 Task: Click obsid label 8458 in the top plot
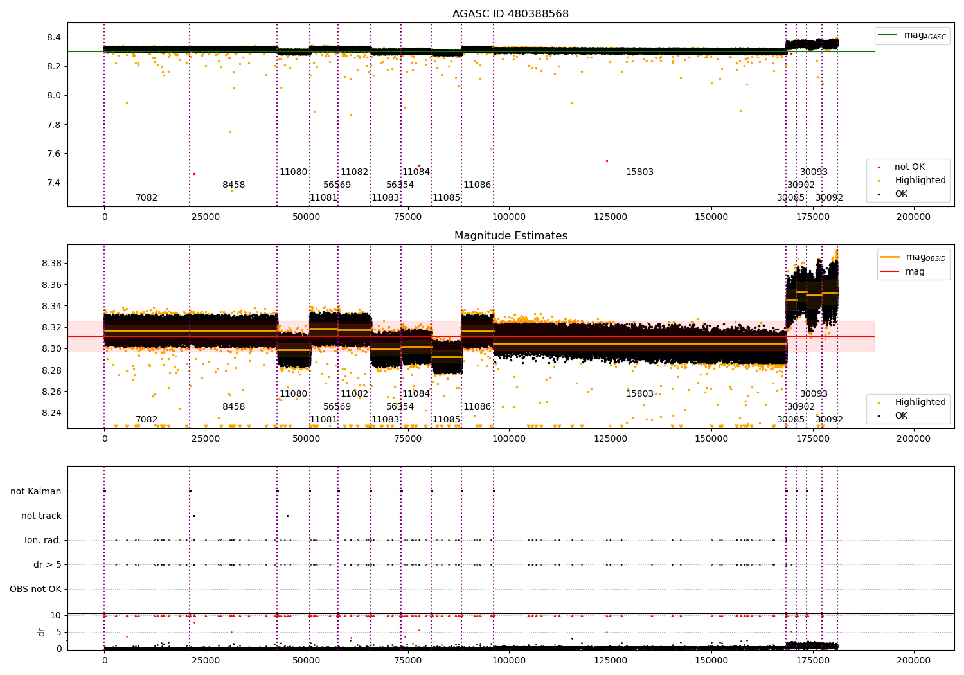[234, 184]
